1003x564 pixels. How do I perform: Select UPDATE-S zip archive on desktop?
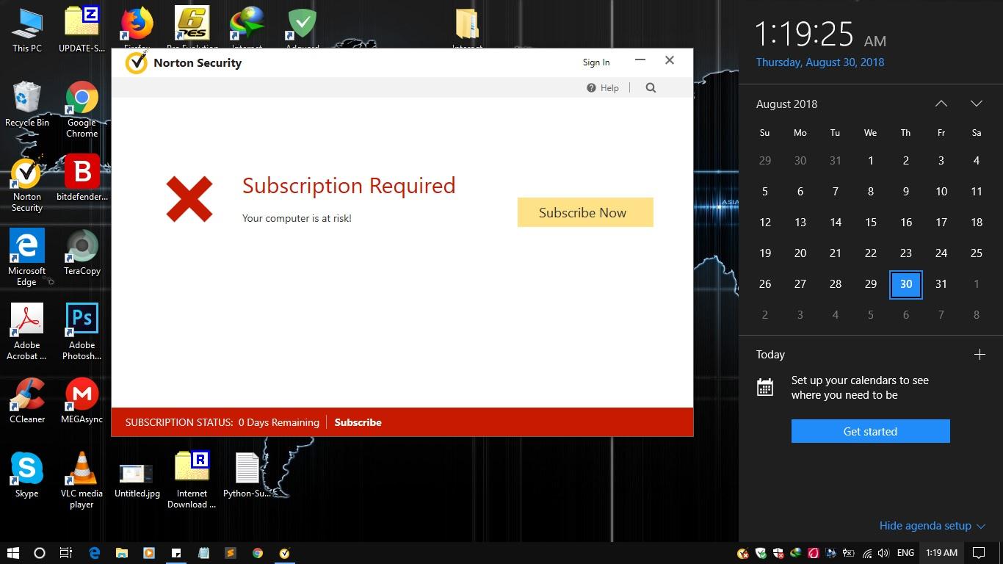(x=82, y=31)
